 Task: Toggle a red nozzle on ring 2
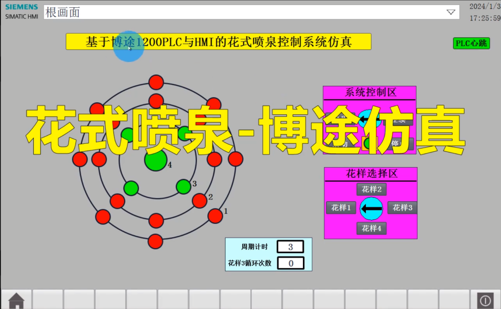[x=199, y=201]
